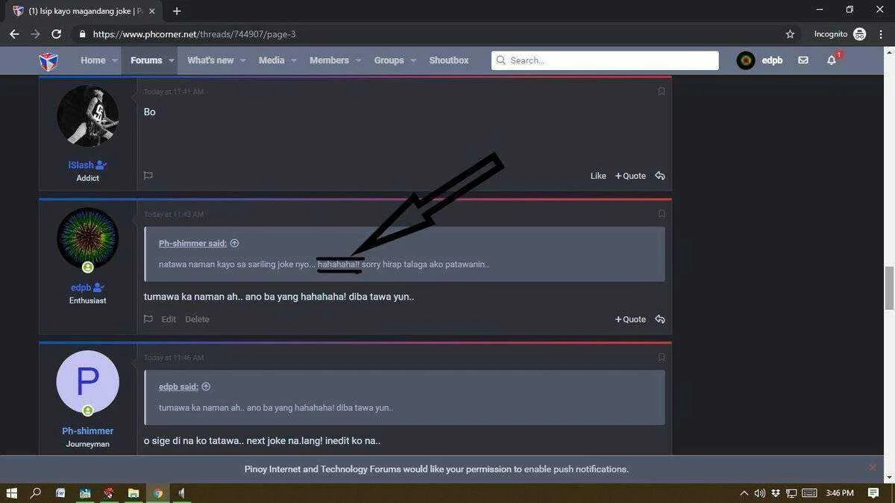
Task: Open the Windows Start menu
Action: [x=12, y=493]
